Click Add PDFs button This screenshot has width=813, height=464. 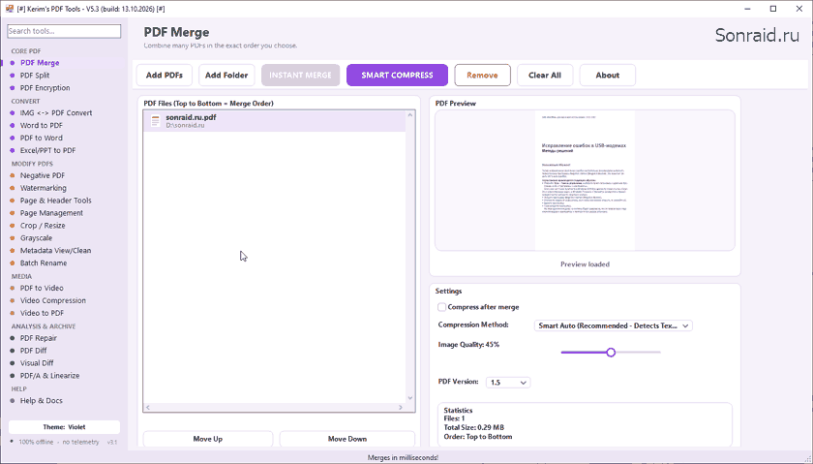point(165,76)
